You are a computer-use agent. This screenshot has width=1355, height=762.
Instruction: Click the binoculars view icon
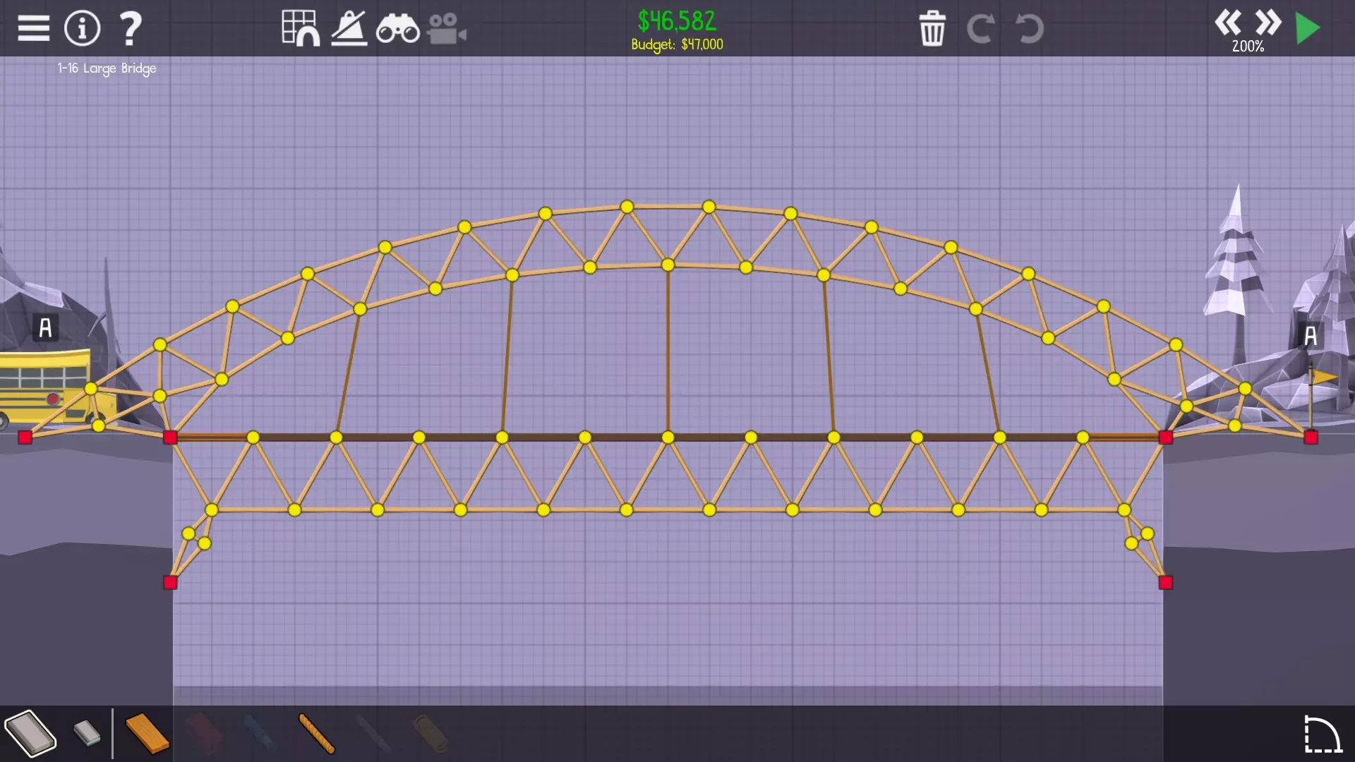point(397,30)
